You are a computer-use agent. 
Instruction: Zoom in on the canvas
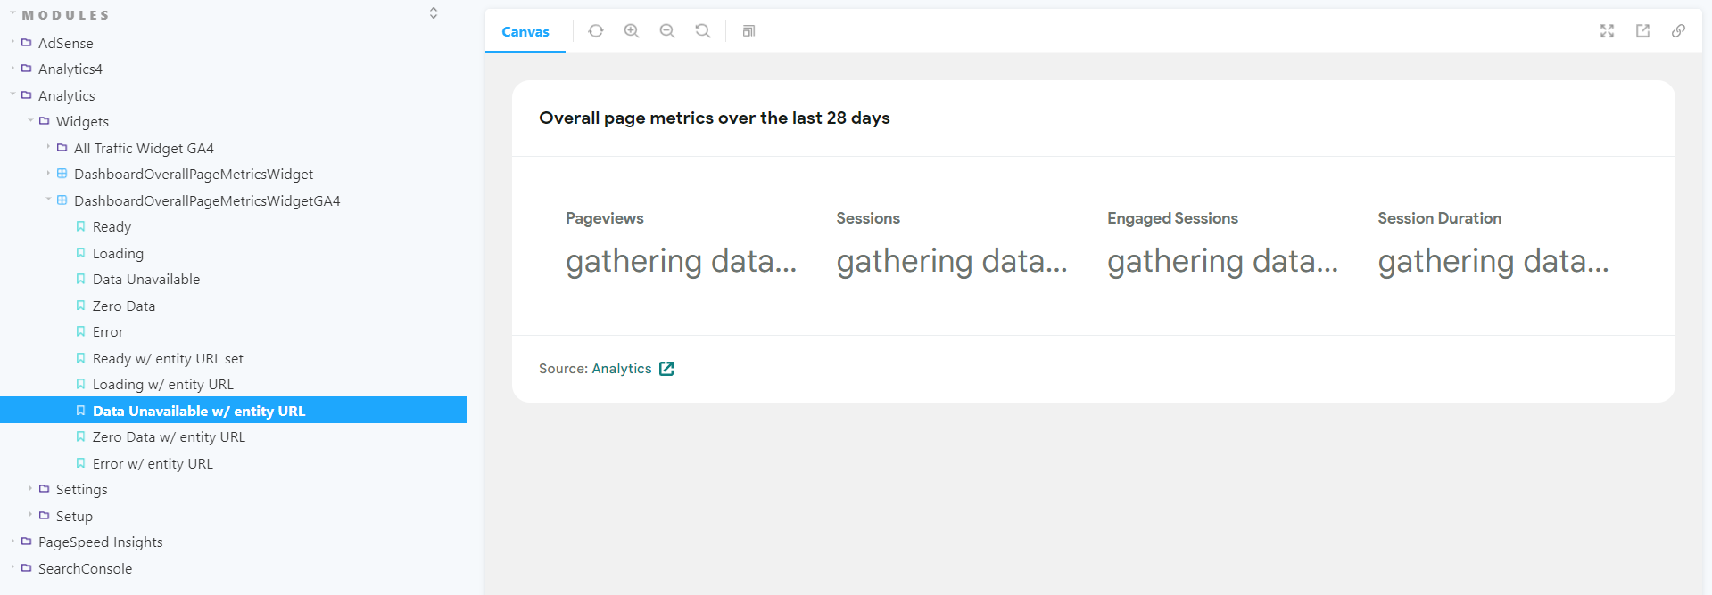click(x=632, y=30)
